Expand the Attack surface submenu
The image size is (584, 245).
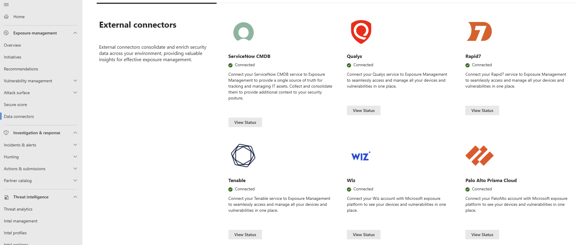tap(75, 93)
